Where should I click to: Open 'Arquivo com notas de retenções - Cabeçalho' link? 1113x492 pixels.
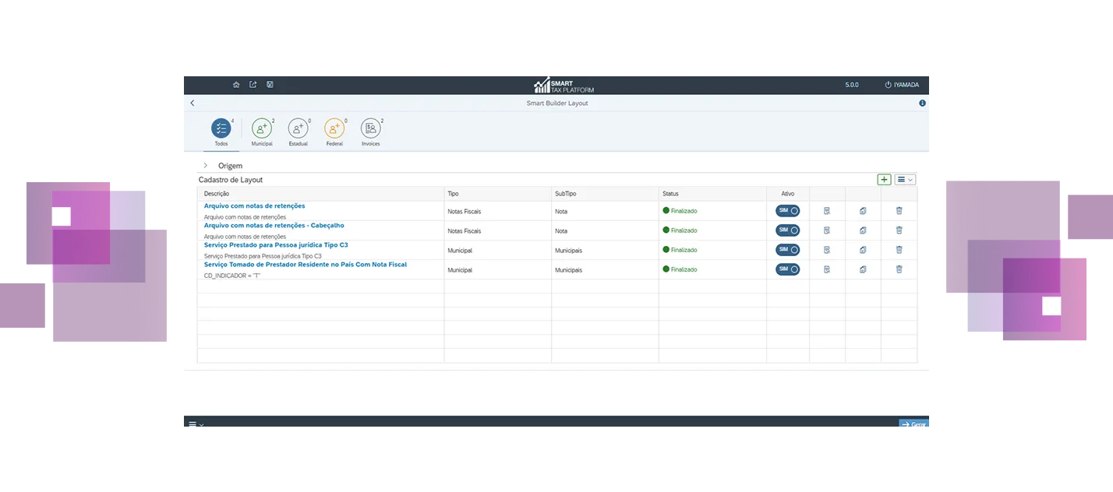pyautogui.click(x=274, y=226)
